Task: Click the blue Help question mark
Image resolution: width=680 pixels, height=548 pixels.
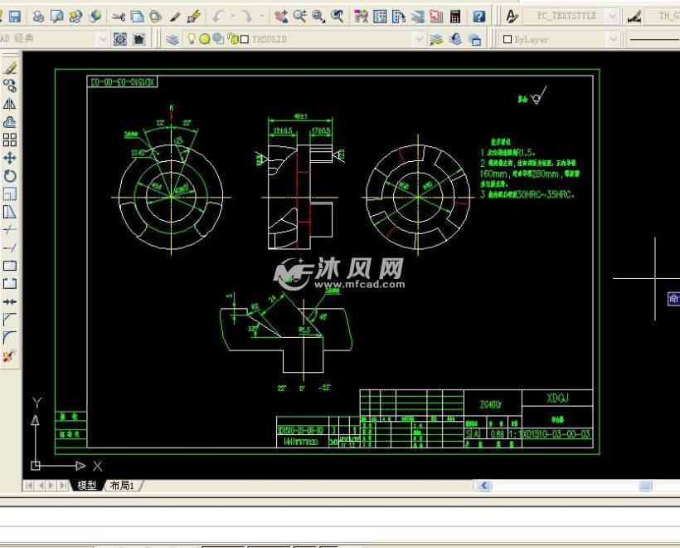Action: click(478, 17)
